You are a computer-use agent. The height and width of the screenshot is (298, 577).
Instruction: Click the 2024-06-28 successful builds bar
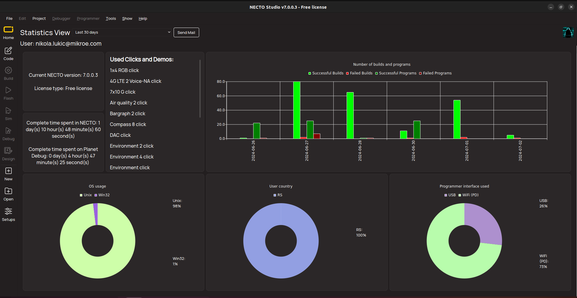point(350,116)
